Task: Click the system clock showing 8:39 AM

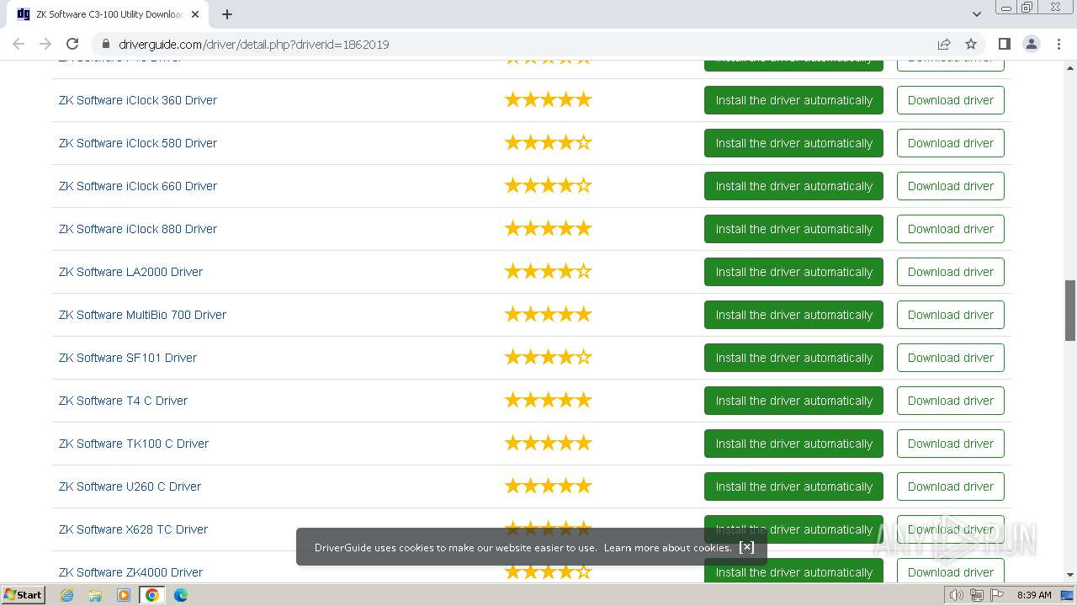Action: [1034, 595]
